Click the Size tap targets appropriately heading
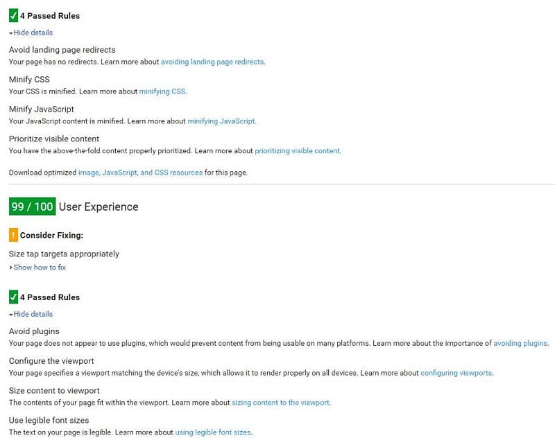The image size is (555, 438). pyautogui.click(x=64, y=254)
